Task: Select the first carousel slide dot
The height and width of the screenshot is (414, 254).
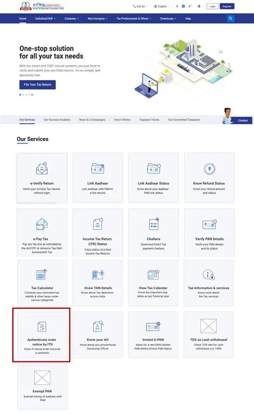Action: click(20, 95)
